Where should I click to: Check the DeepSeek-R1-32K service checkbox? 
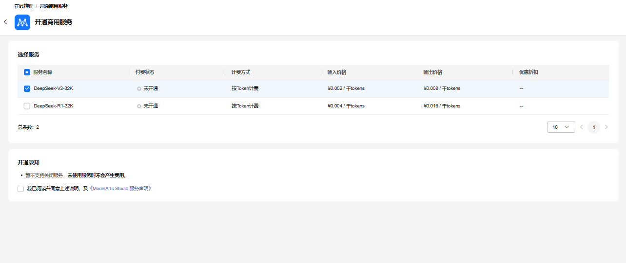tap(27, 105)
